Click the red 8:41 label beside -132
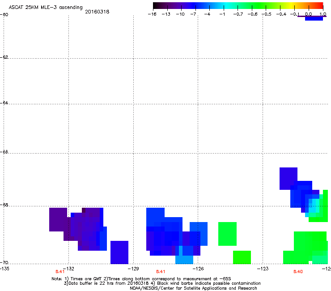Viewport: 331px width, 291px height. point(60,272)
